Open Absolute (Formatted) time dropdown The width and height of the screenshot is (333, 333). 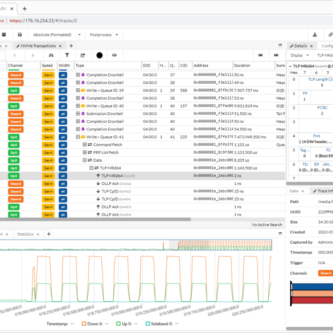(57, 35)
